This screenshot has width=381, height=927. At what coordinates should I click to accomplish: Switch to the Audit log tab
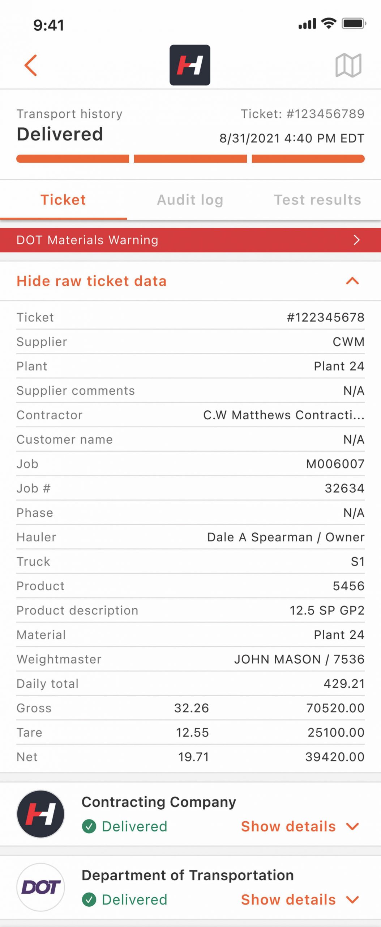click(x=190, y=200)
